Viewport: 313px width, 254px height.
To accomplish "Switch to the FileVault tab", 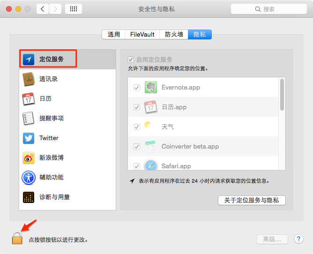I will click(142, 35).
